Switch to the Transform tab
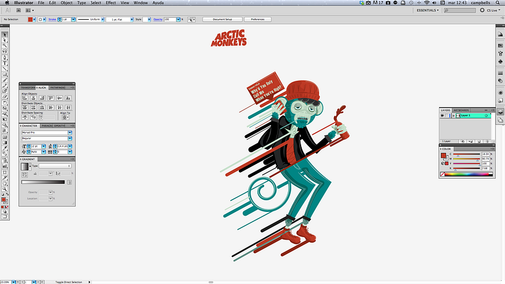The width and height of the screenshot is (505, 284). pyautogui.click(x=27, y=87)
